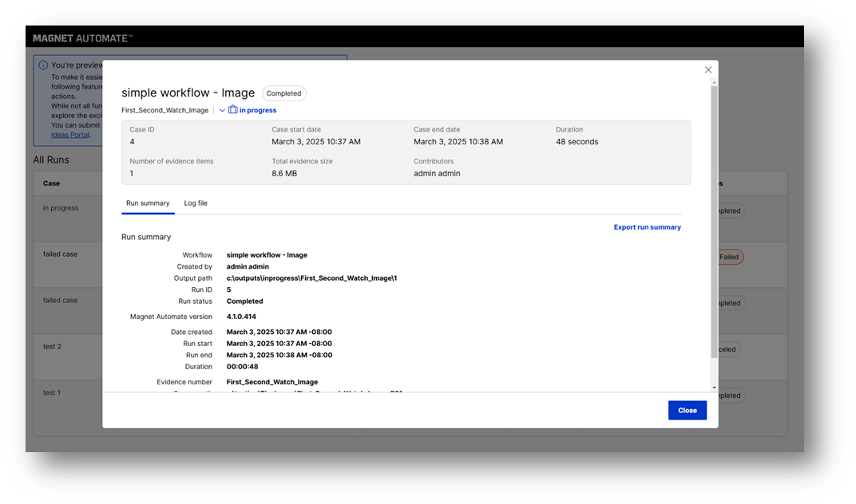Switch to the Log file tab

(196, 203)
